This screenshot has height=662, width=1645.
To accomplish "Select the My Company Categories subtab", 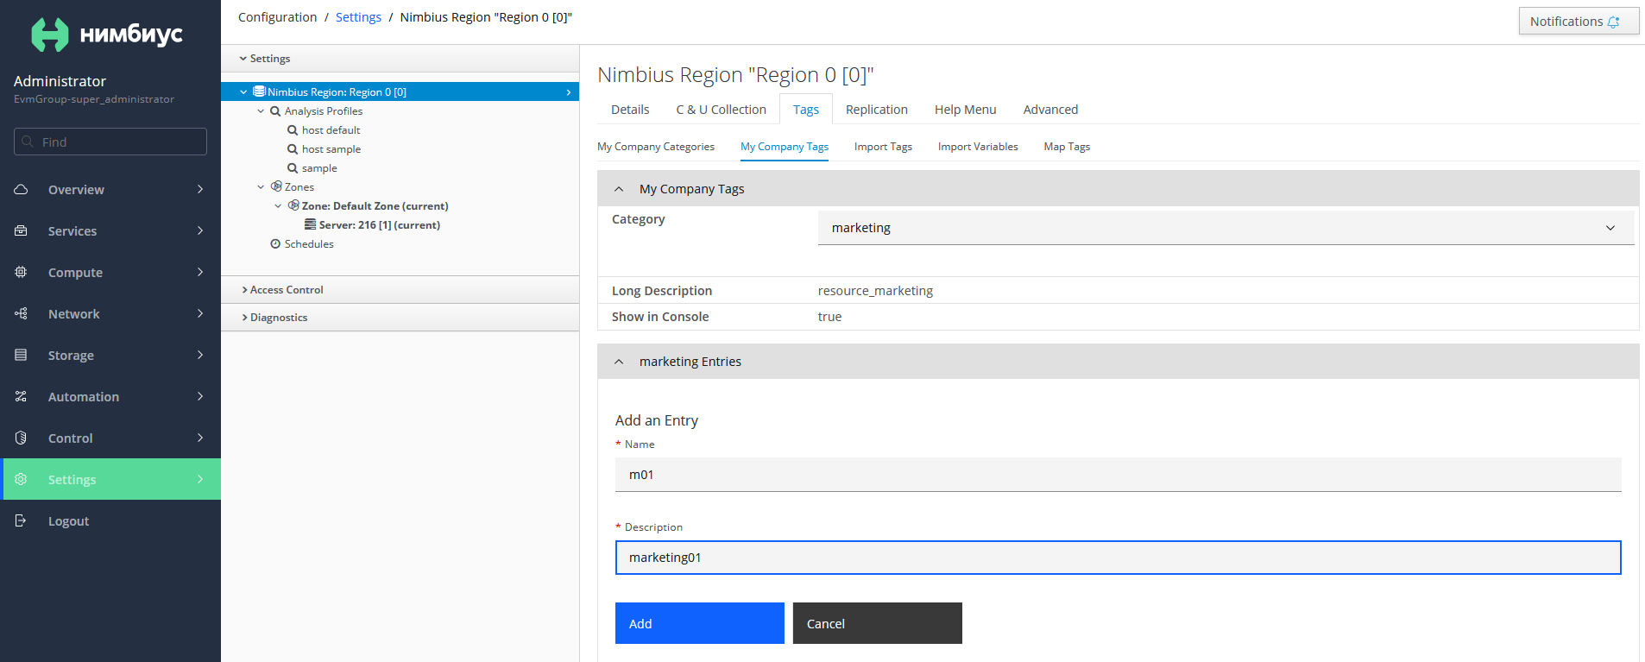I will pyautogui.click(x=656, y=147).
